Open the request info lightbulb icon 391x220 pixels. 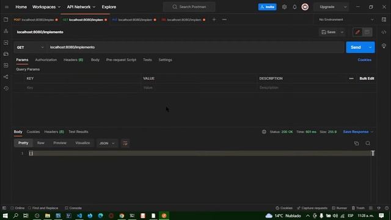(384, 46)
